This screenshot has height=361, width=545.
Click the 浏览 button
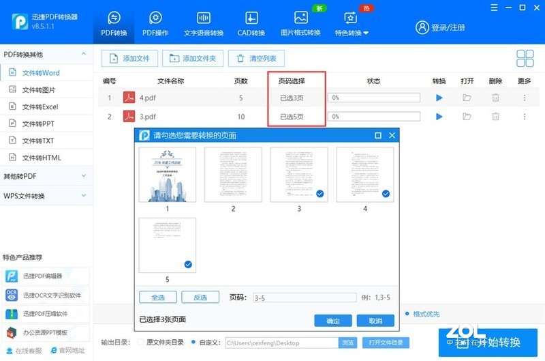[347, 343]
